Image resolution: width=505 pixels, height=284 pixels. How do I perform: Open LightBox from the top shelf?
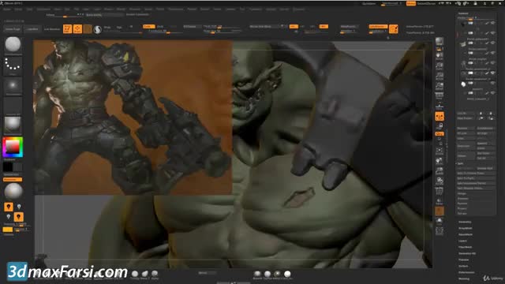click(x=32, y=29)
